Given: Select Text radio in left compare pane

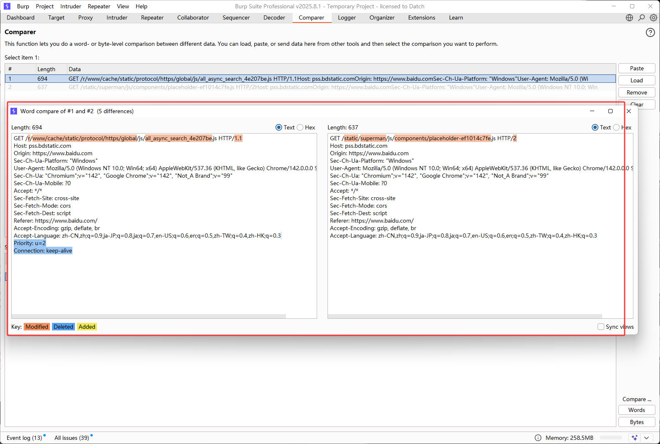Looking at the screenshot, I should pyautogui.click(x=279, y=127).
